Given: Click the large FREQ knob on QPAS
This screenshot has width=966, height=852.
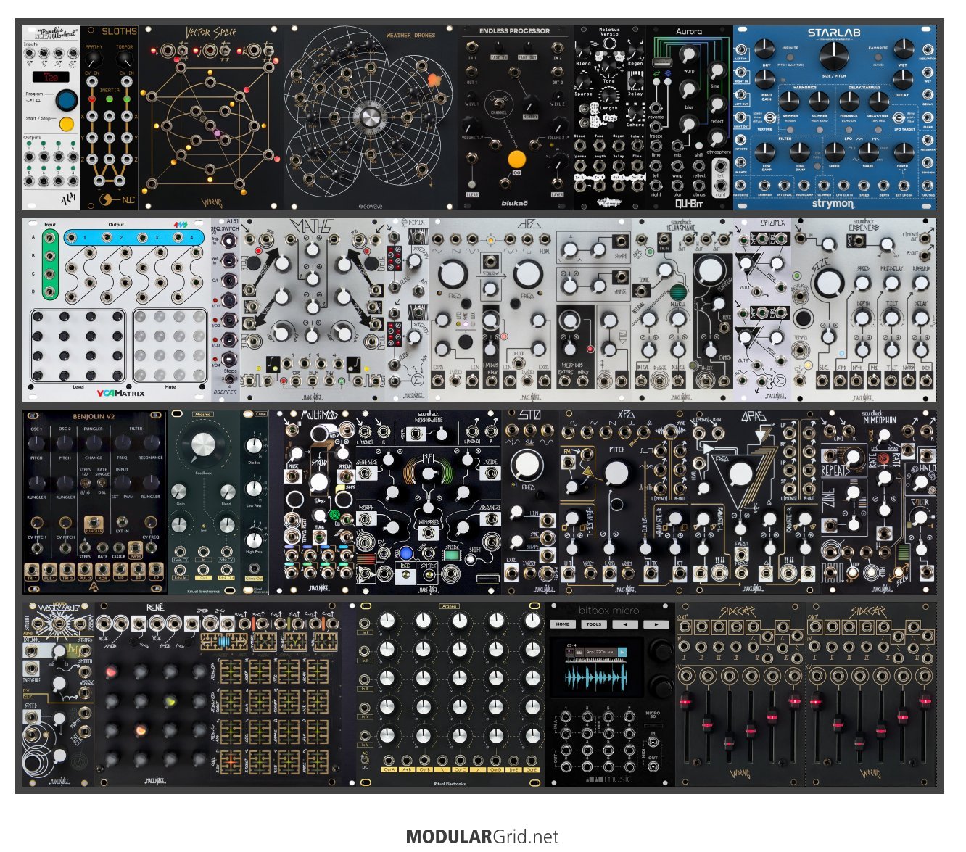Looking at the screenshot, I should (x=741, y=475).
